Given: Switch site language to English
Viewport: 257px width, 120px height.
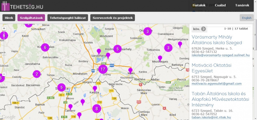Looking at the screenshot, I should click(247, 18).
